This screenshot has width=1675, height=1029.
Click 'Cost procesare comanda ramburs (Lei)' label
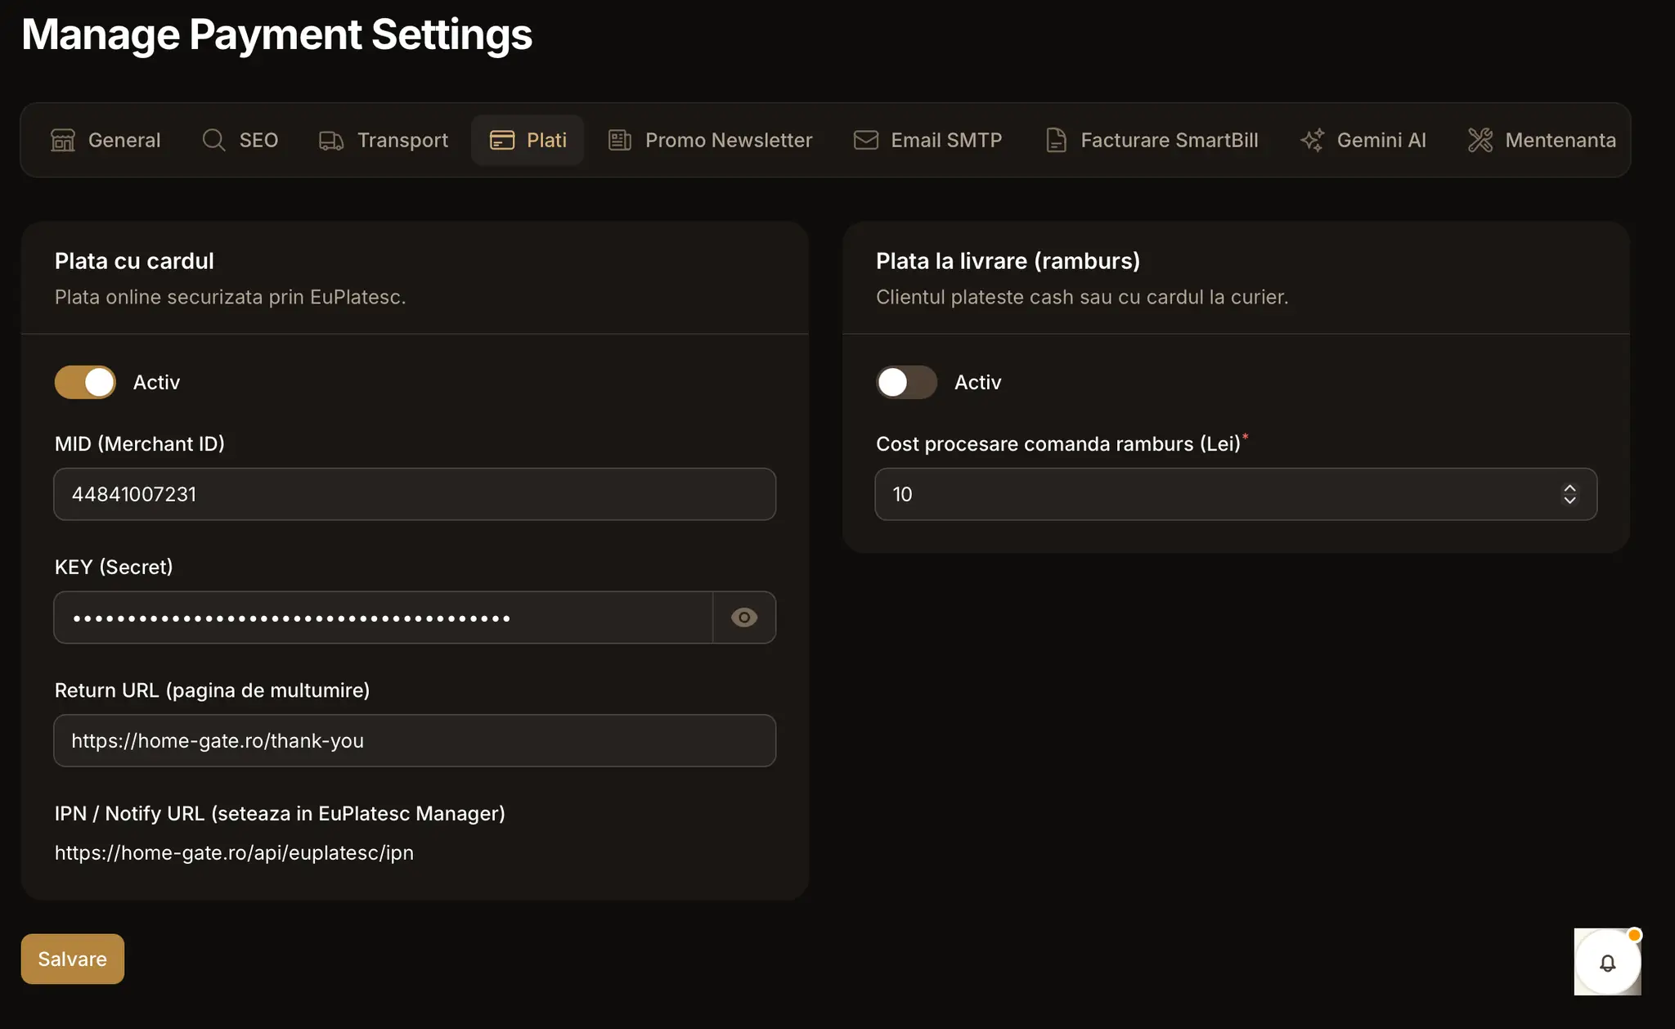click(x=1058, y=444)
